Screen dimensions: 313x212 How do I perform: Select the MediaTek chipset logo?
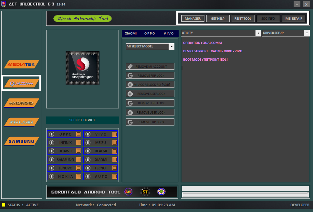coord(21,65)
